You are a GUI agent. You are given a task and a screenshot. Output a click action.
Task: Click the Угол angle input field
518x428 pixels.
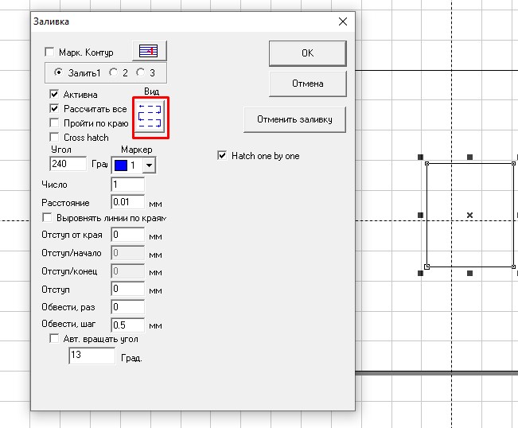pyautogui.click(x=68, y=164)
